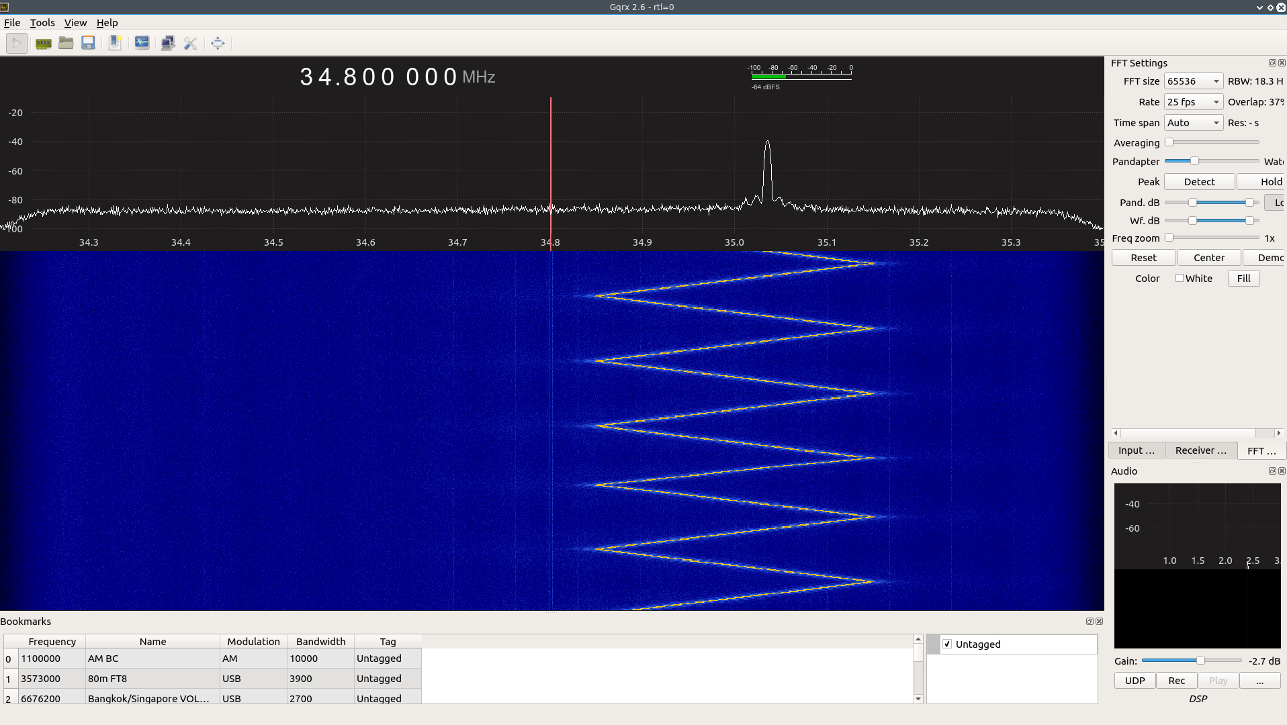Viewport: 1287px width, 725px height.
Task: Click the UDP audio streaming button
Action: (1135, 681)
